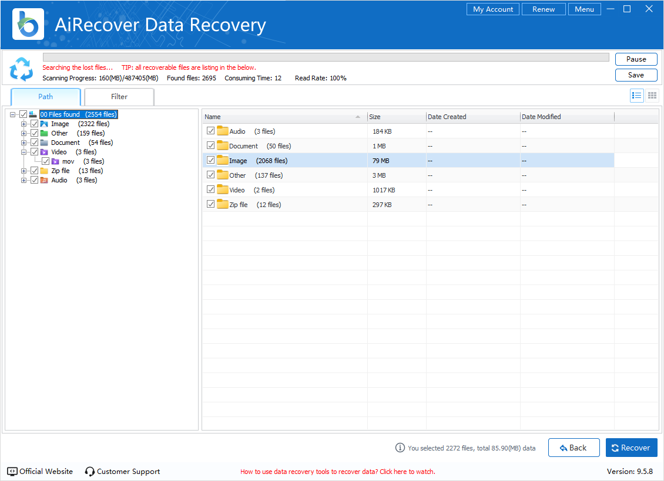Click the Video folder icon in list

222,189
